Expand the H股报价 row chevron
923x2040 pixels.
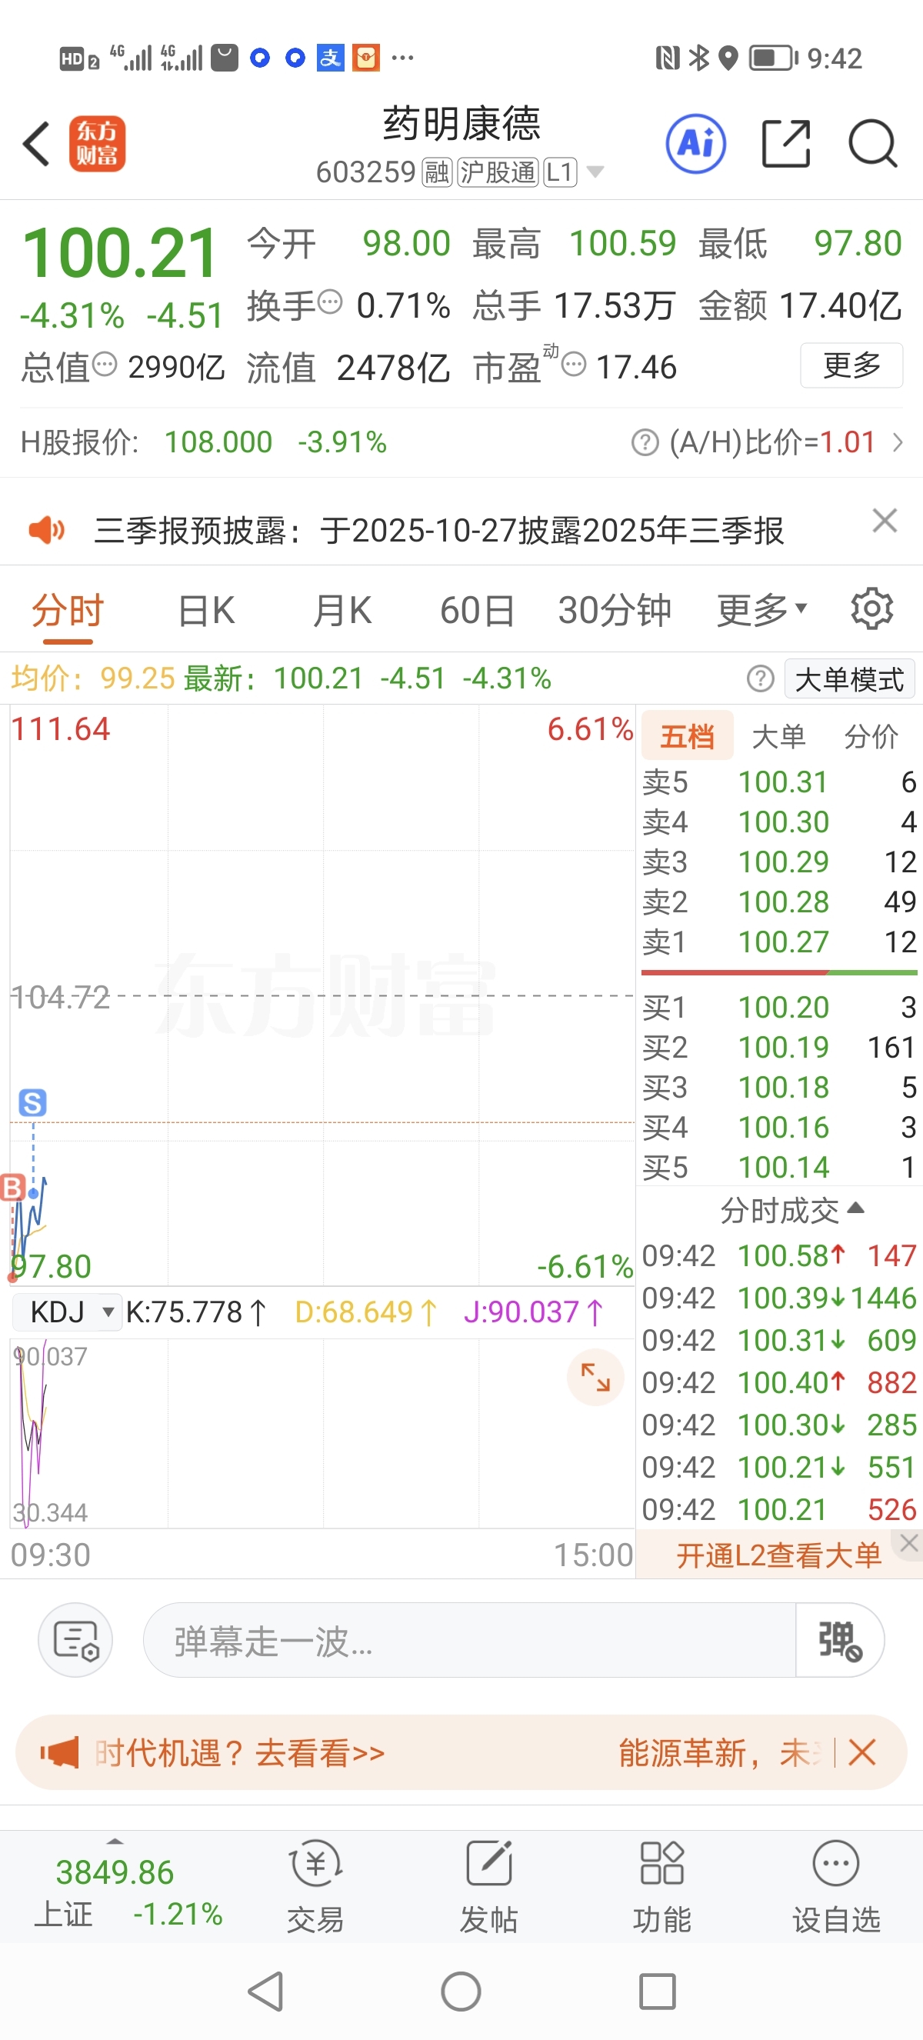898,442
